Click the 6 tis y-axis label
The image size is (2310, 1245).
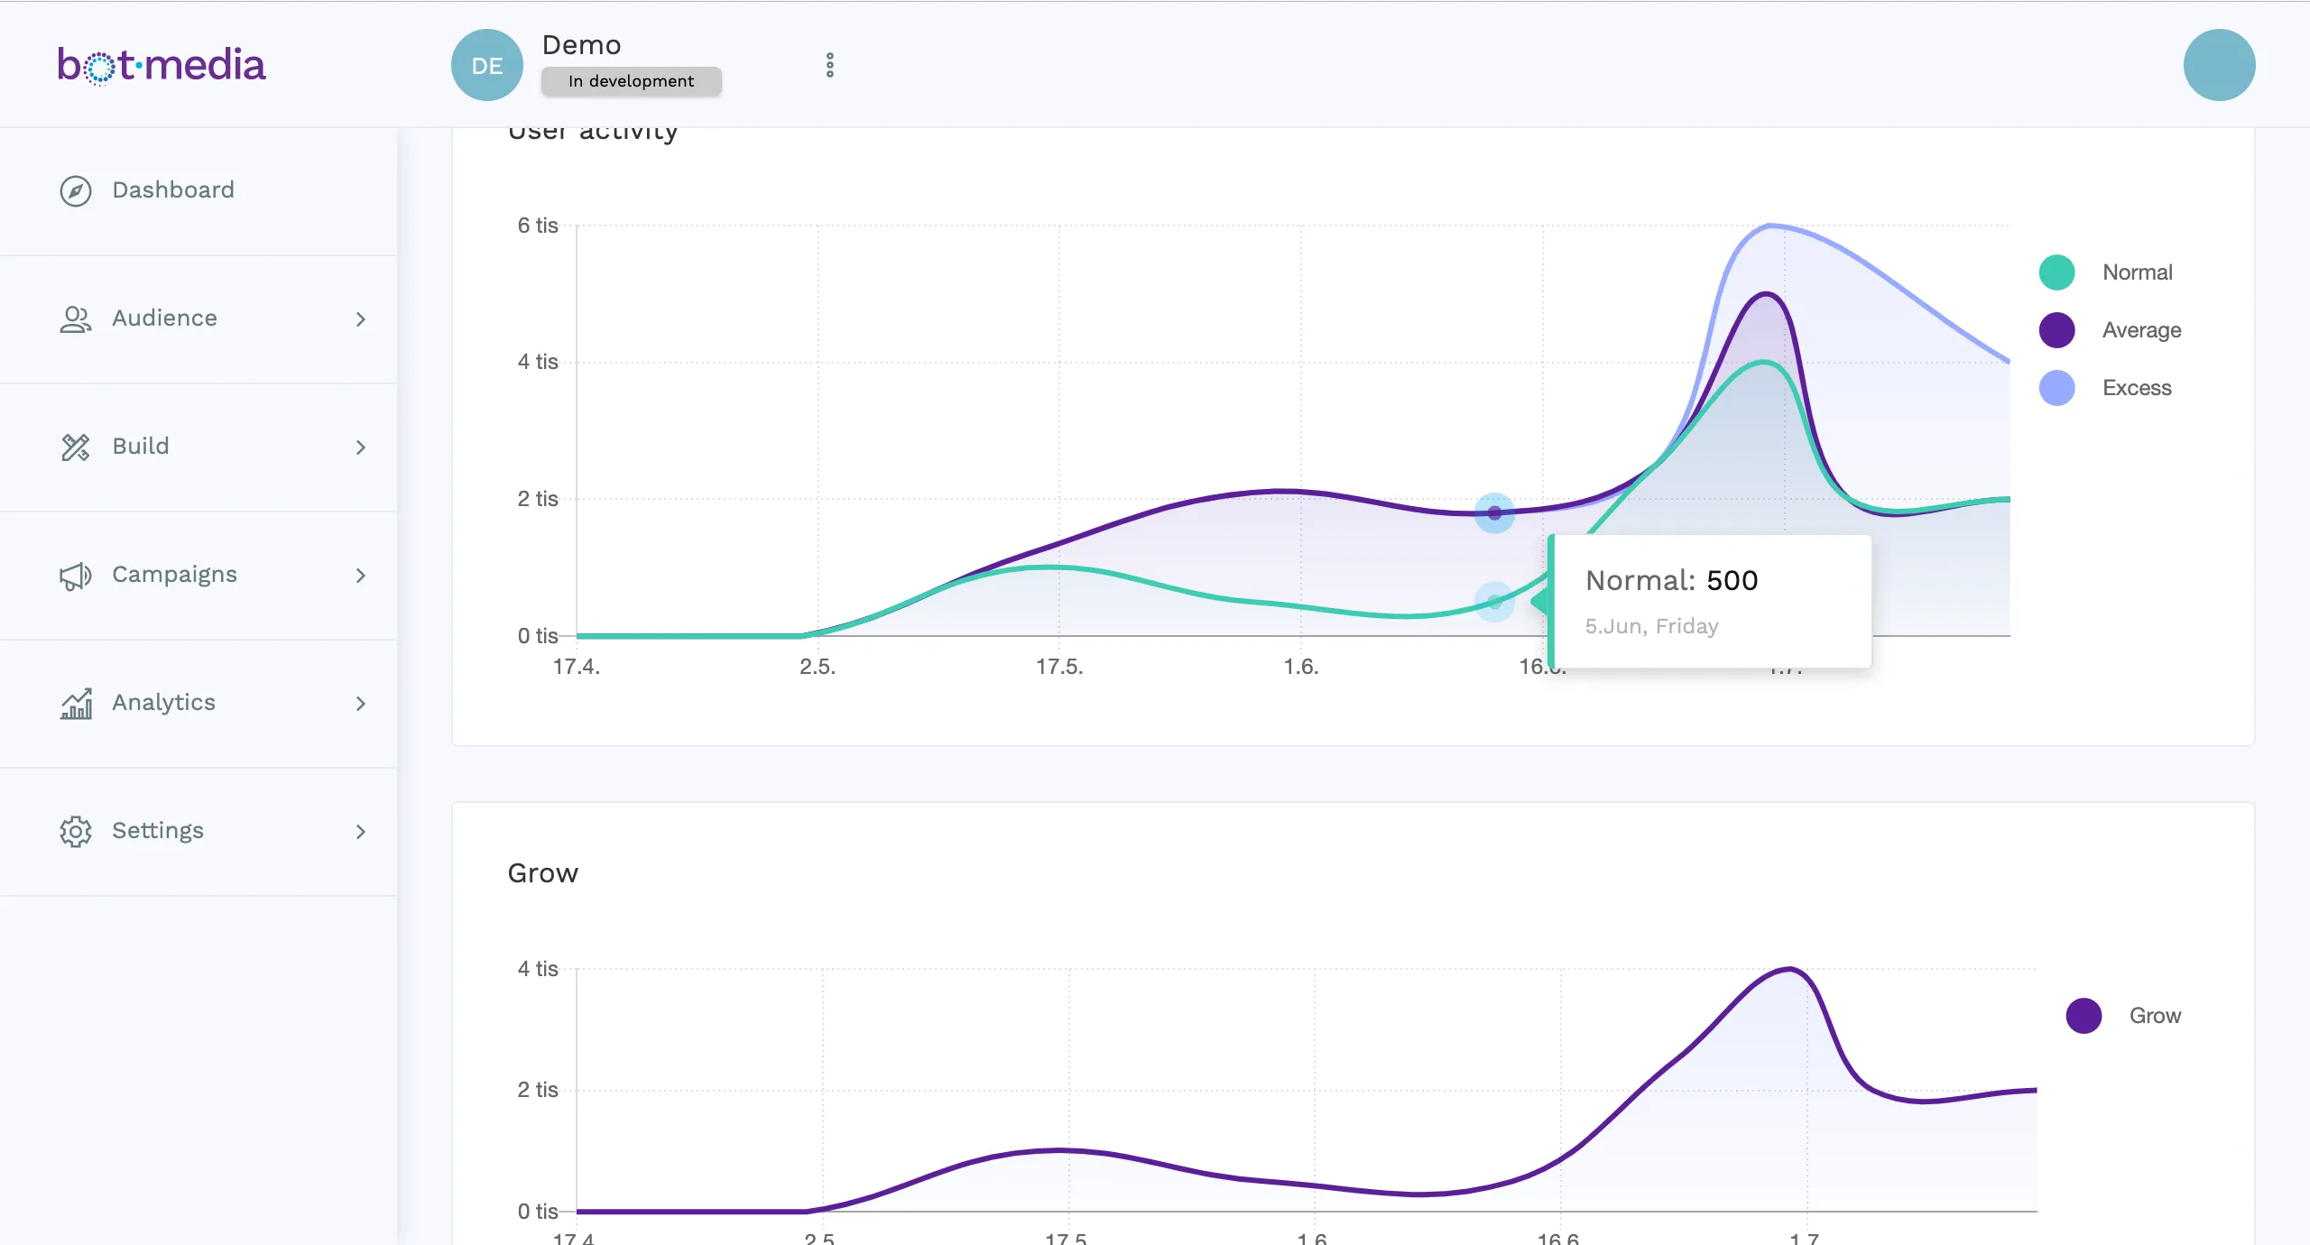538,226
